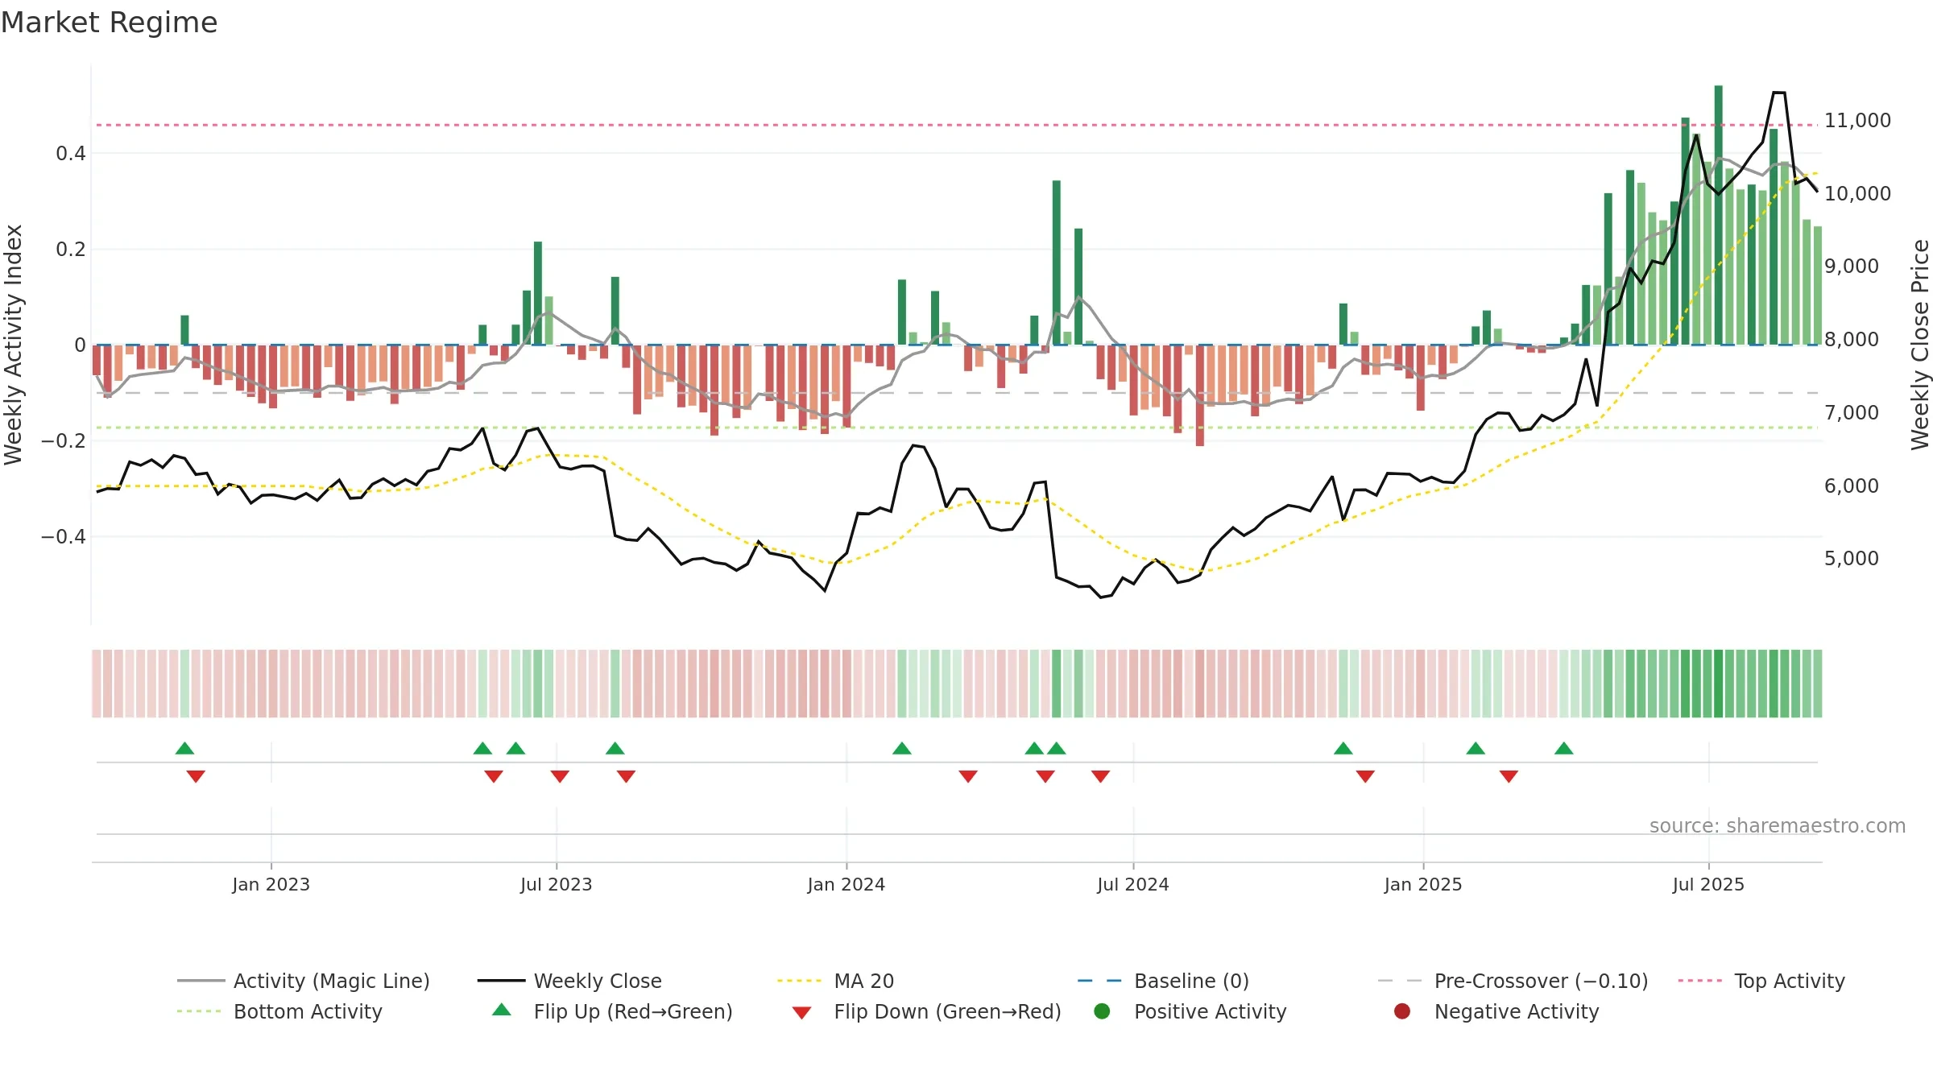Viewport: 1933px width, 1087px height.
Task: Click the Pre-Crossover gray dashed legend marker
Action: (x=1401, y=981)
